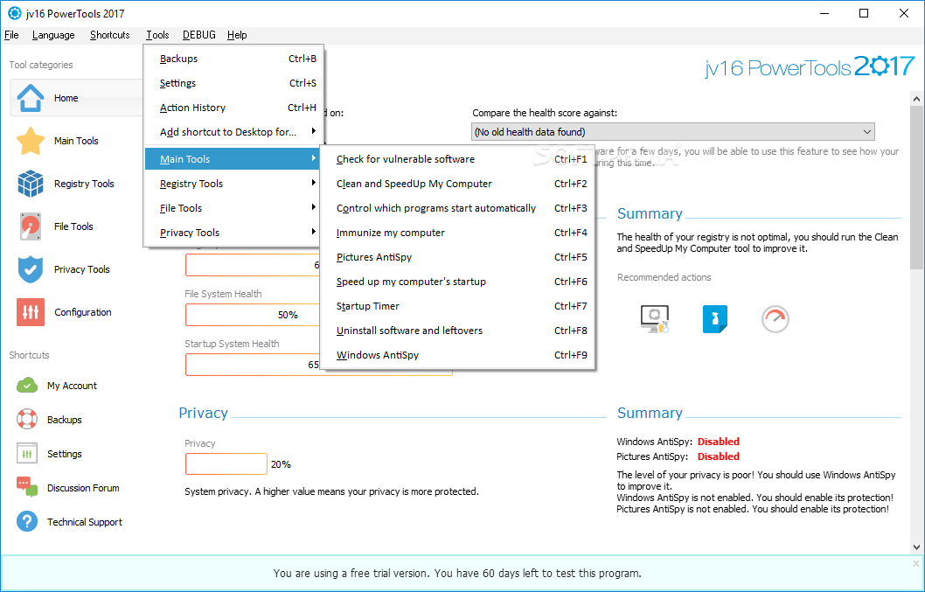Viewport: 925px width, 592px height.
Task: Expand the Privacy Tools submenu
Action: click(x=233, y=233)
